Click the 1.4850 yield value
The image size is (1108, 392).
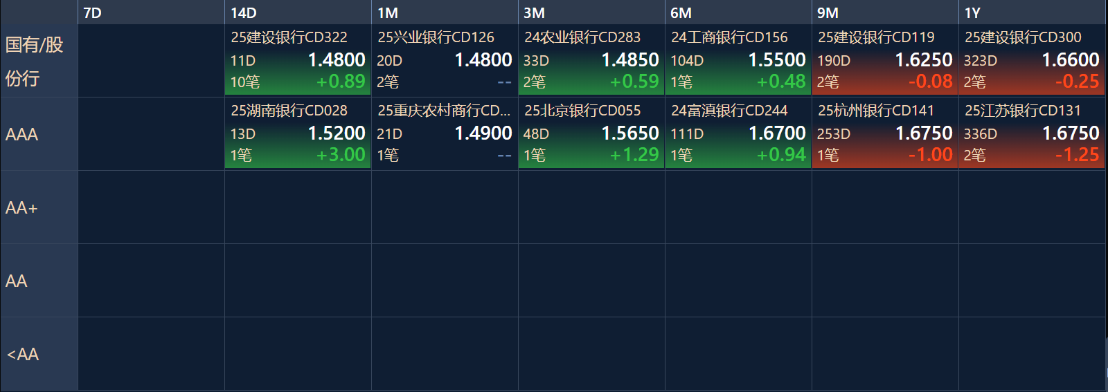[630, 60]
